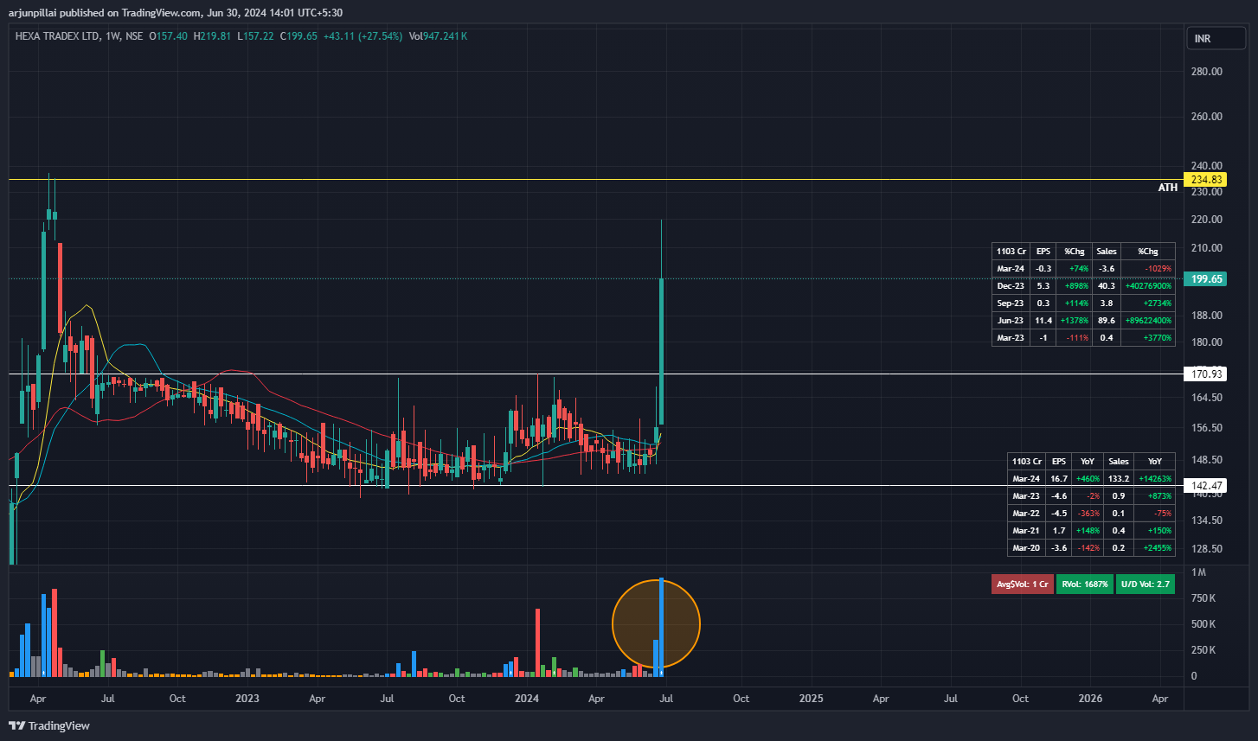Click the C199.65 close value in legend
Viewport: 1258px width, 741px height.
298,36
